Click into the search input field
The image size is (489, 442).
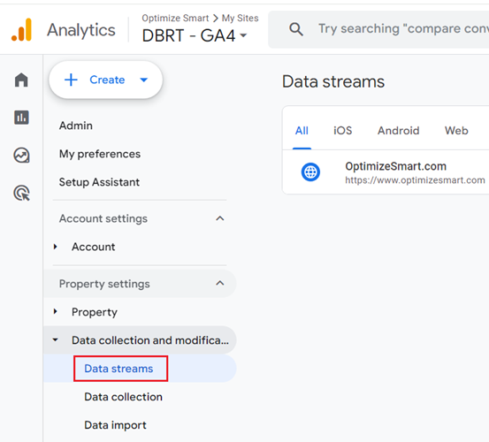pos(403,29)
